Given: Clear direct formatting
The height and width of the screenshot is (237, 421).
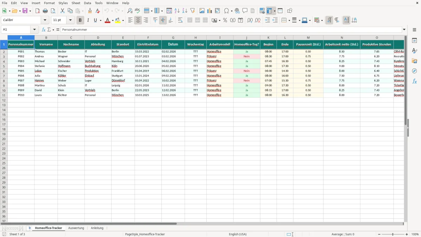Looking at the screenshot, I should [x=98, y=11].
